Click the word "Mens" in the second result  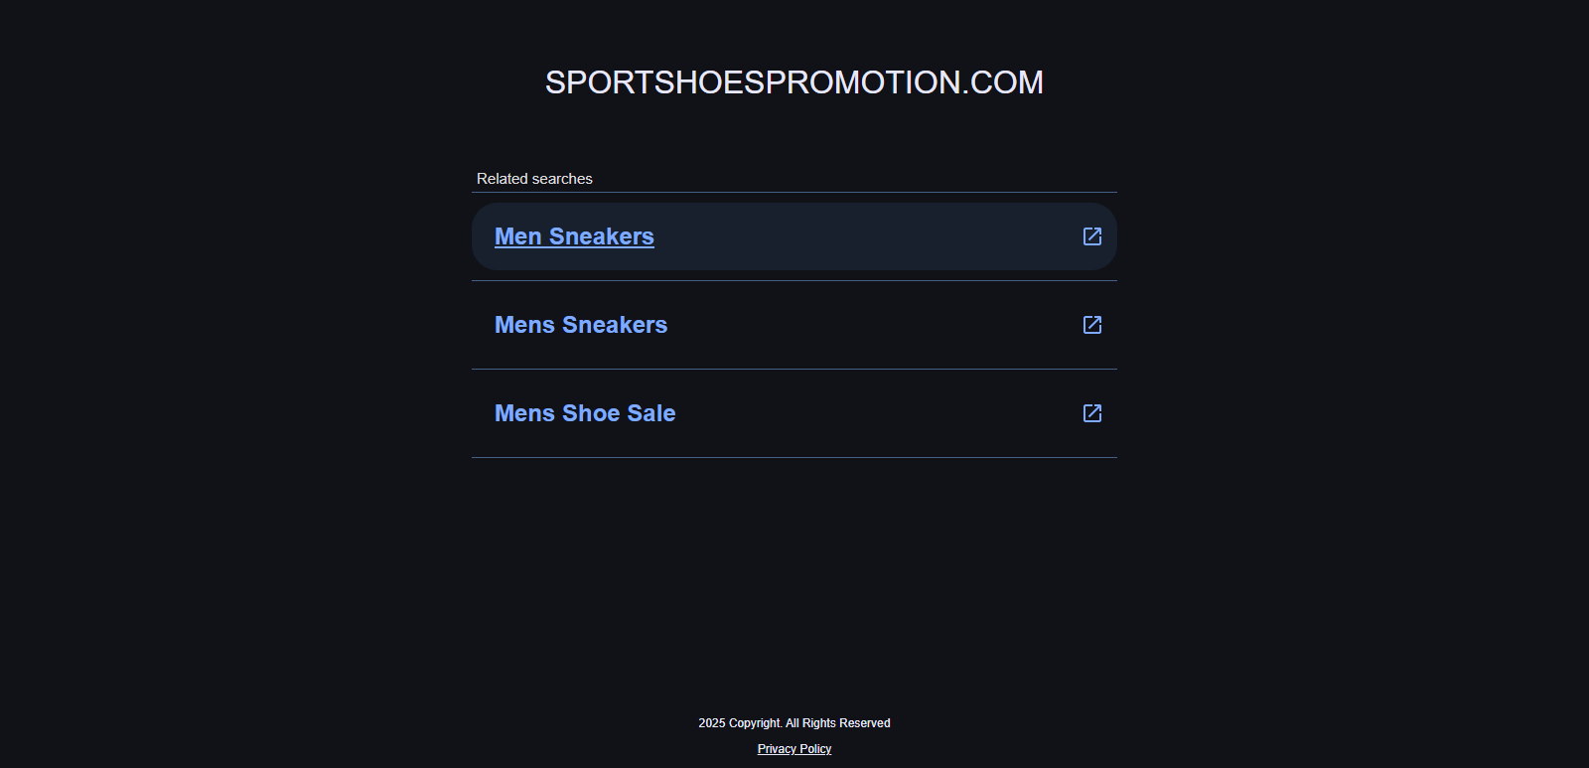click(524, 325)
